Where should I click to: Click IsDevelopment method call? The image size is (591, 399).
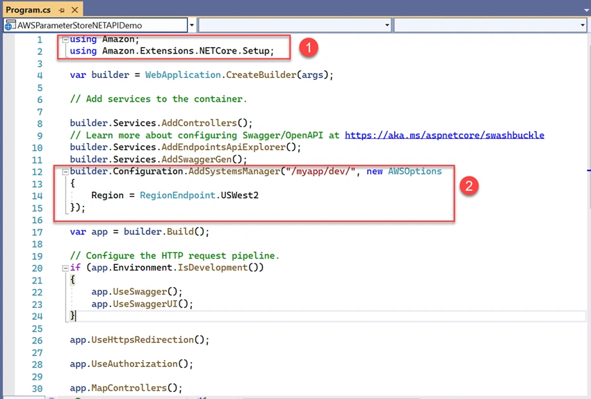point(213,268)
